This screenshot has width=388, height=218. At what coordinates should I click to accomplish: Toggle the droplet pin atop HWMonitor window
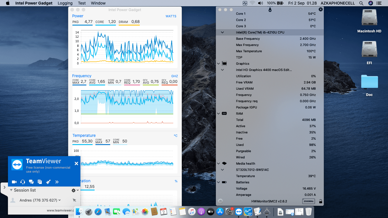(270, 10)
